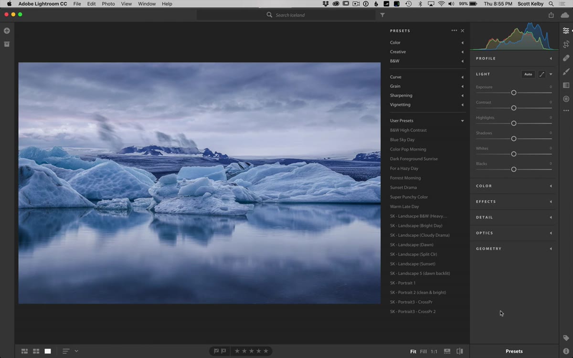Open the Keywords tag icon
Screen dimensions: 573x358
pyautogui.click(x=566, y=337)
